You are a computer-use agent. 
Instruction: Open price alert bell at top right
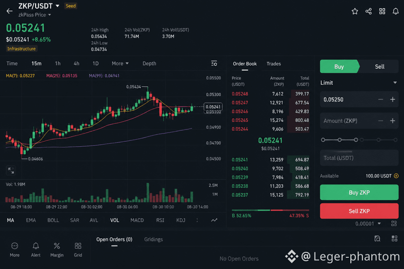click(396, 11)
